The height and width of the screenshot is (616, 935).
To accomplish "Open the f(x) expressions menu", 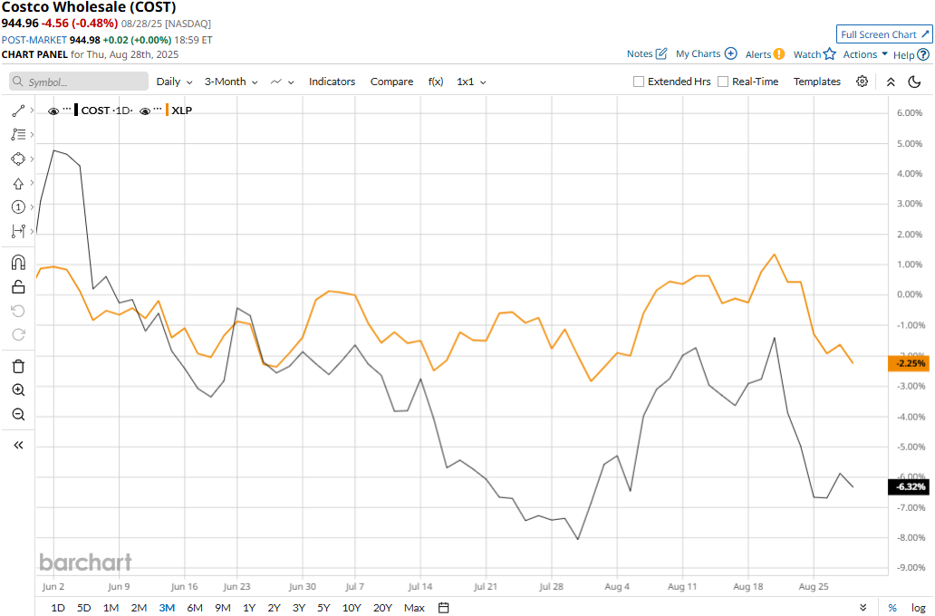I will click(x=436, y=82).
